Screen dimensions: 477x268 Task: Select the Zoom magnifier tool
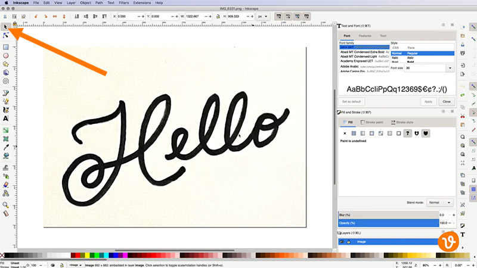(x=5, y=205)
